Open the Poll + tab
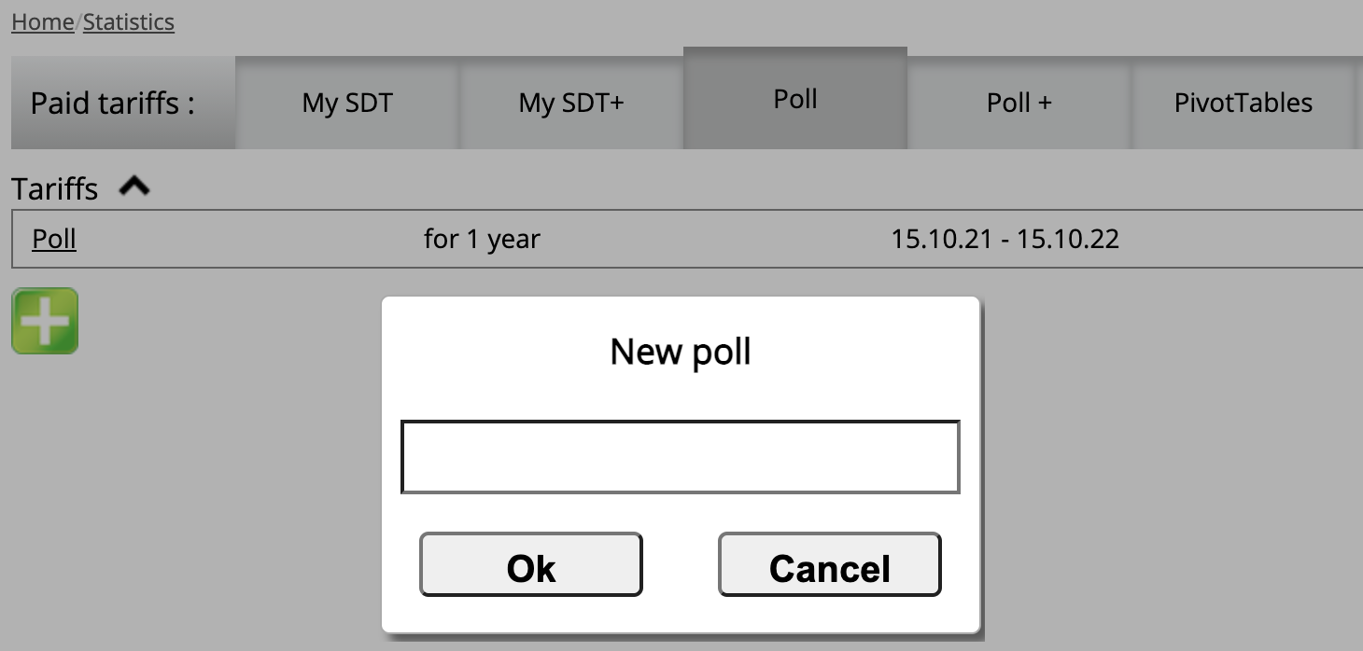This screenshot has width=1363, height=651. pyautogui.click(x=1019, y=103)
